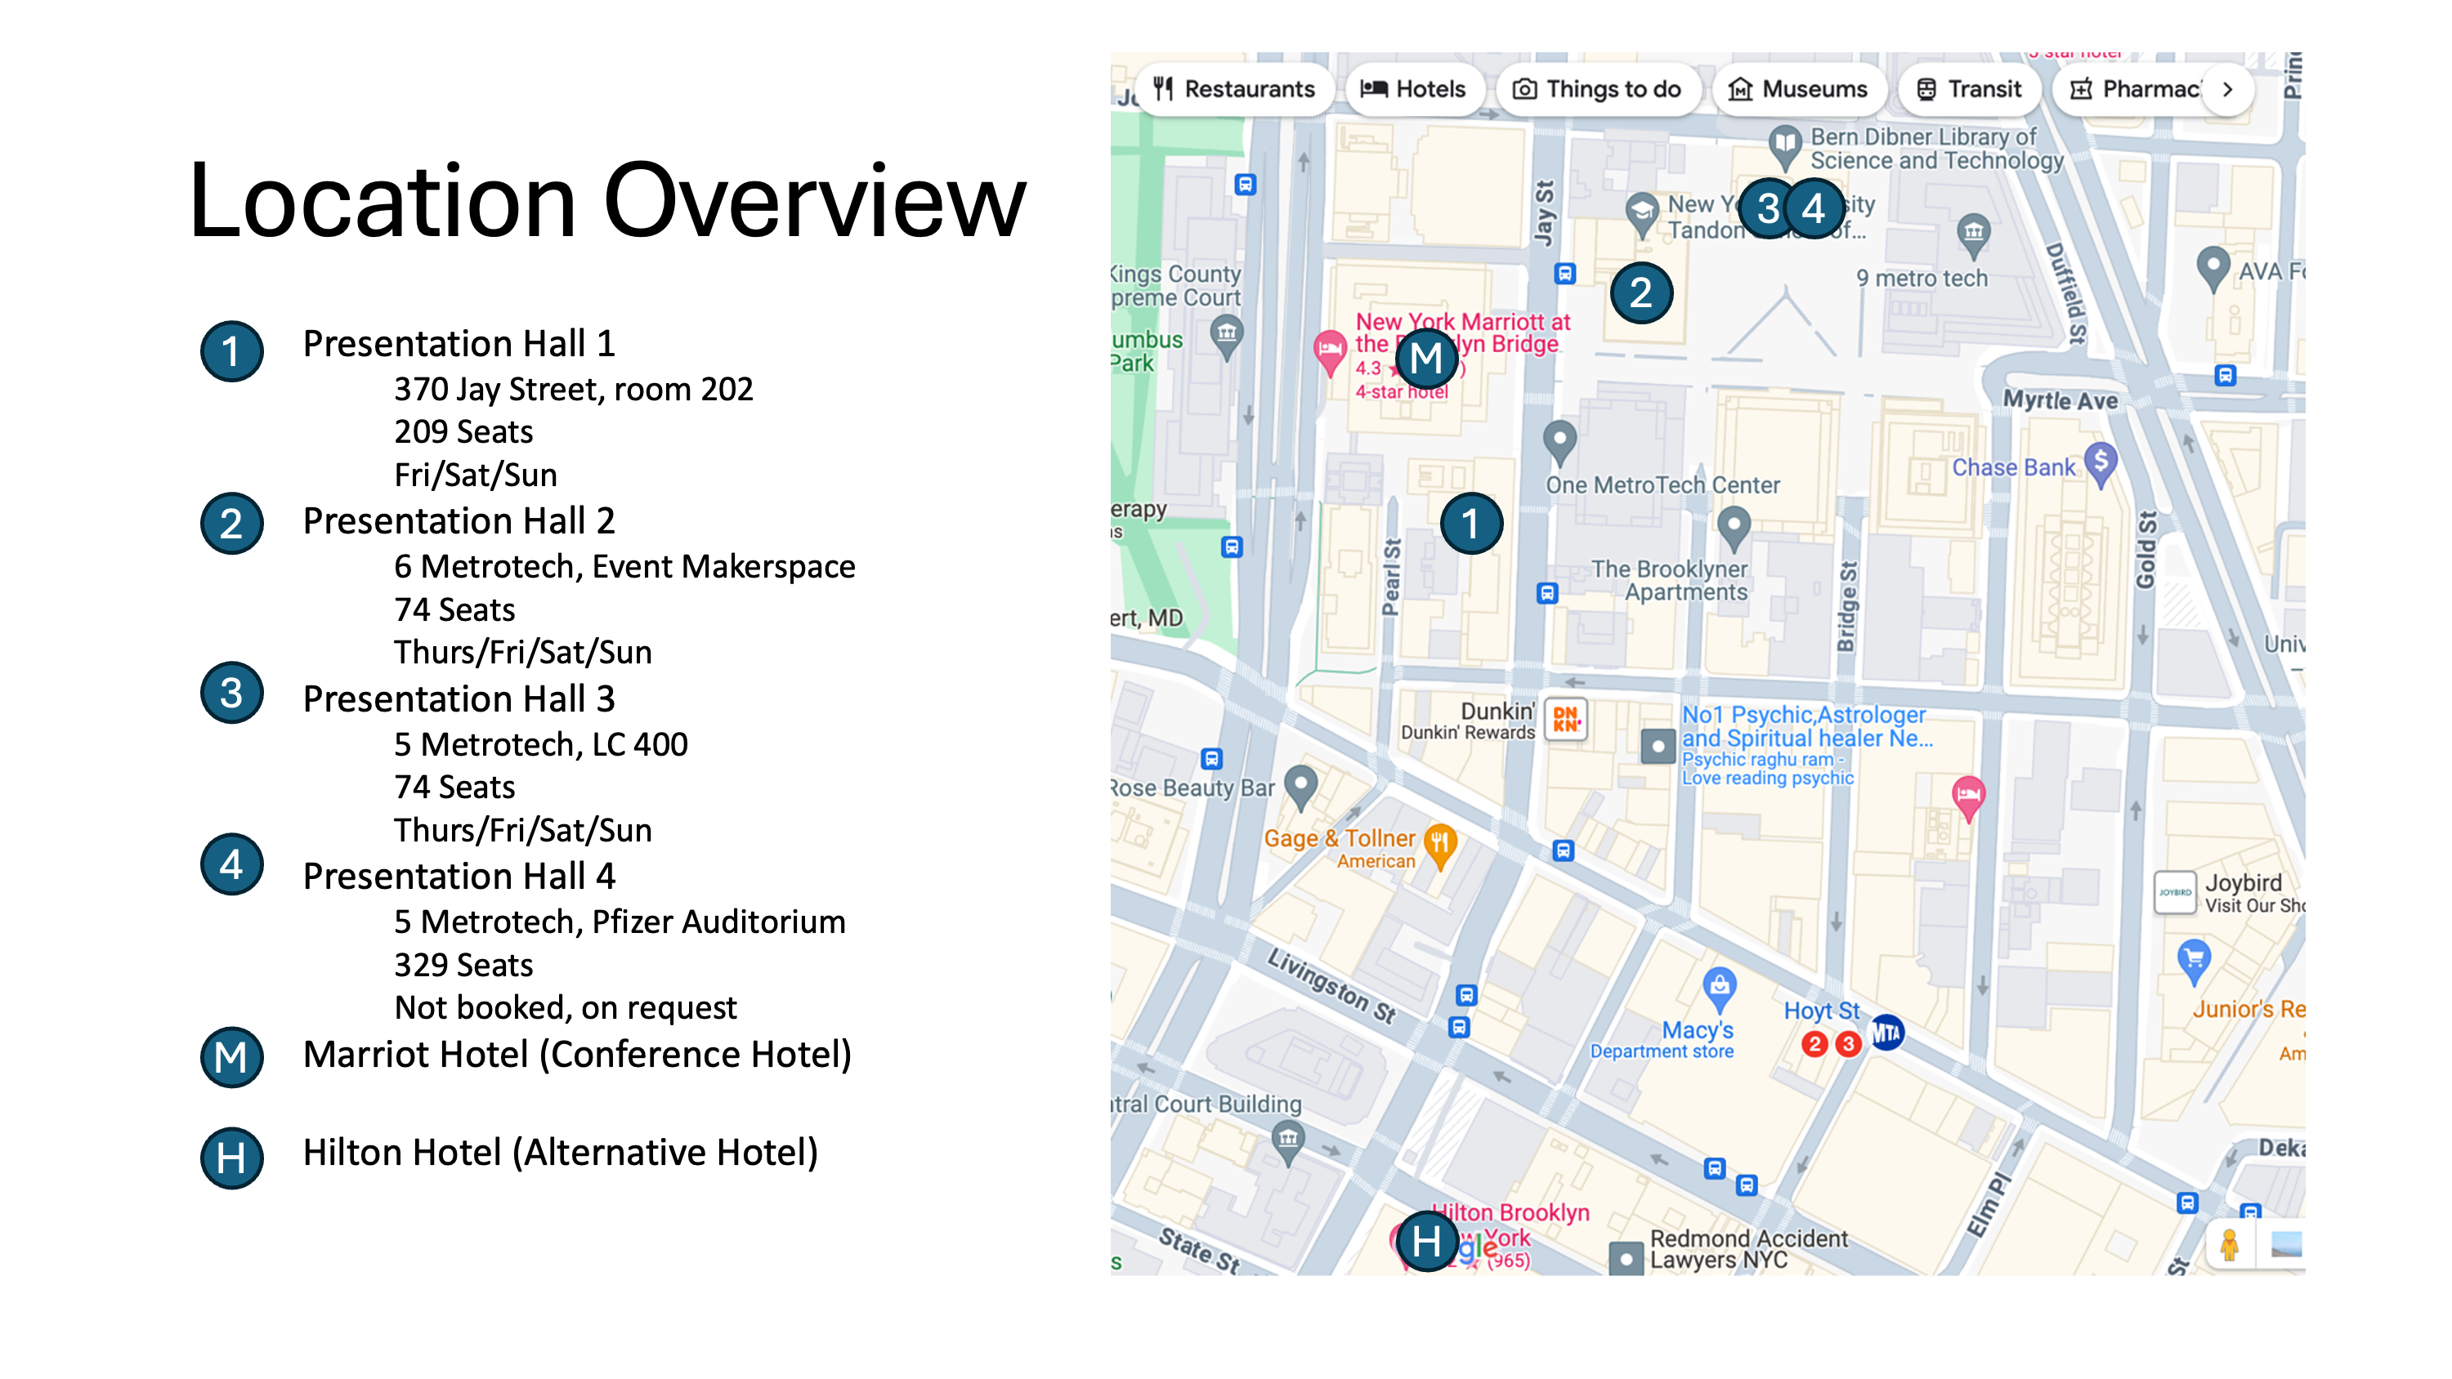Image resolution: width=2452 pixels, height=1379 pixels.
Task: Click the Location Overview title text
Action: point(607,201)
